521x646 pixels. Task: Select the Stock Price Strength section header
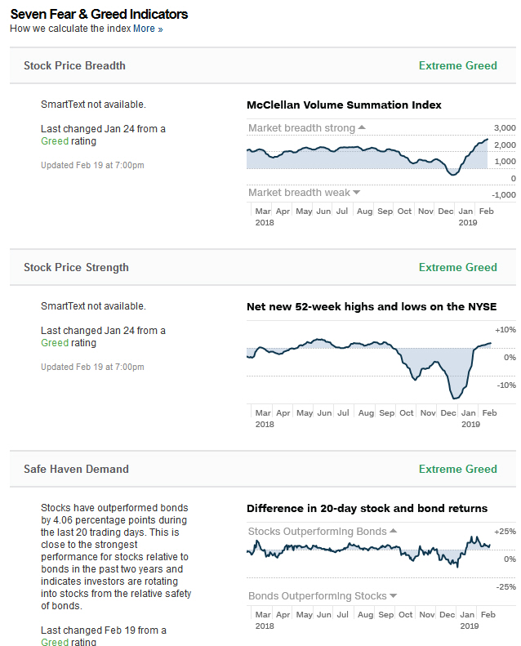tap(76, 267)
